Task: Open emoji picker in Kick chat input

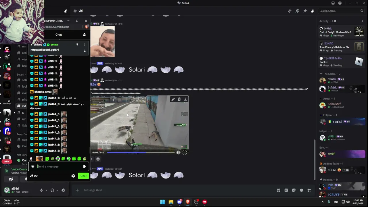Action: pyautogui.click(x=84, y=166)
